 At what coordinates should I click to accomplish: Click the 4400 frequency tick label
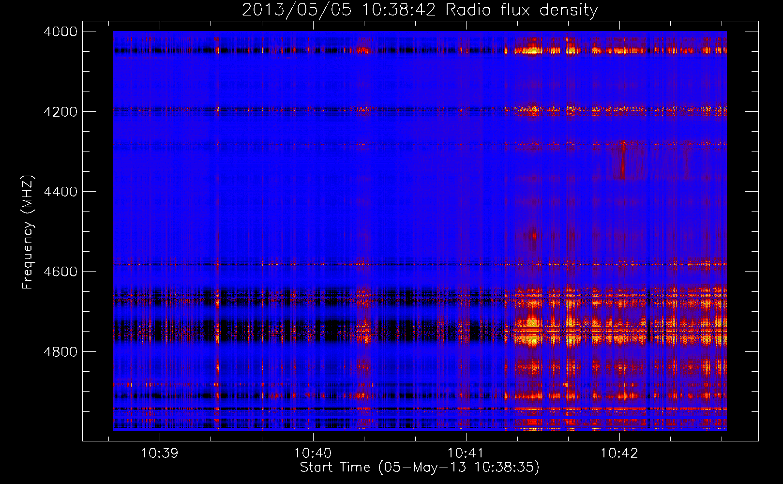[60, 192]
